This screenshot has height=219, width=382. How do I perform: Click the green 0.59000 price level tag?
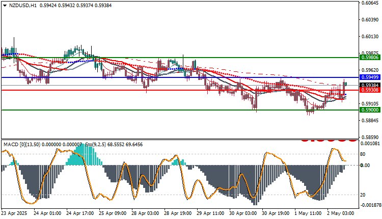tap(370, 110)
